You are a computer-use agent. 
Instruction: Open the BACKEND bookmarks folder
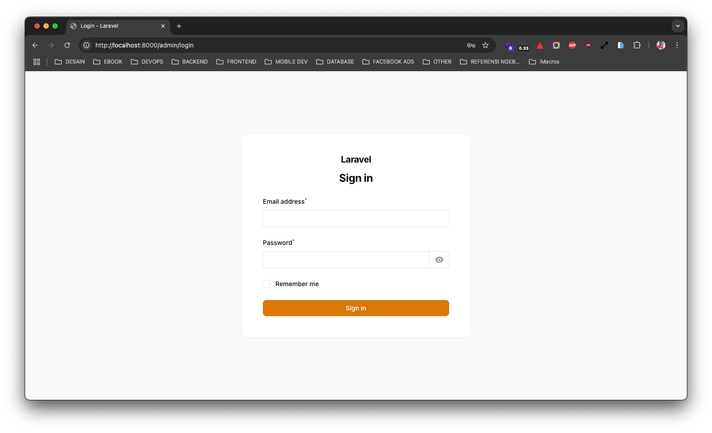coord(190,62)
